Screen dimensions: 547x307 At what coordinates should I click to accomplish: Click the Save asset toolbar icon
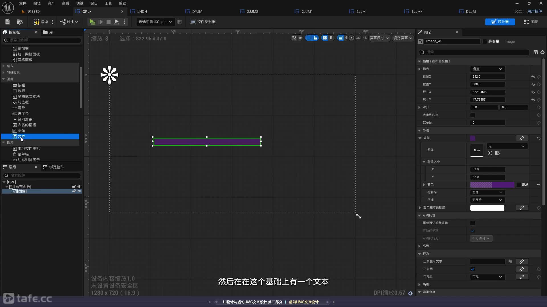7,22
